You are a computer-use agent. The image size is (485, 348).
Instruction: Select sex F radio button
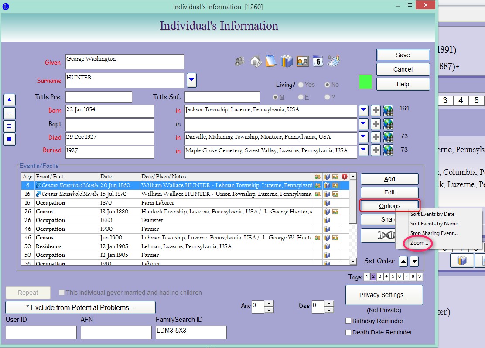point(301,97)
